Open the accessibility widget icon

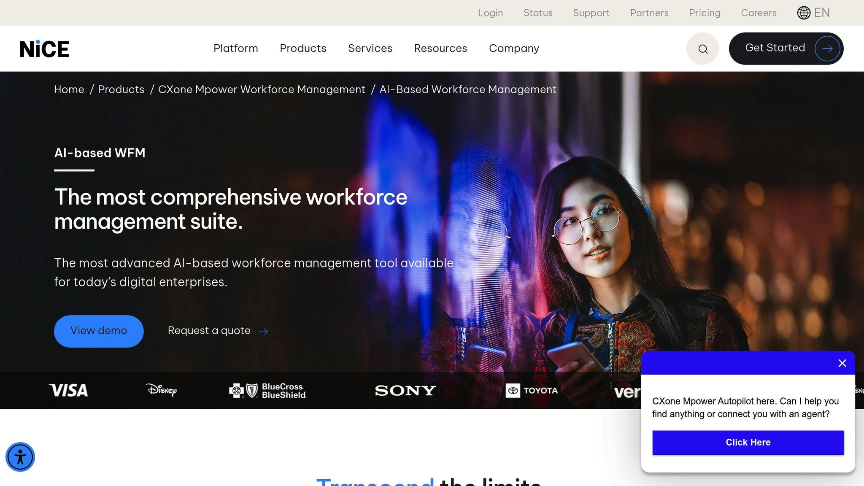coord(20,457)
